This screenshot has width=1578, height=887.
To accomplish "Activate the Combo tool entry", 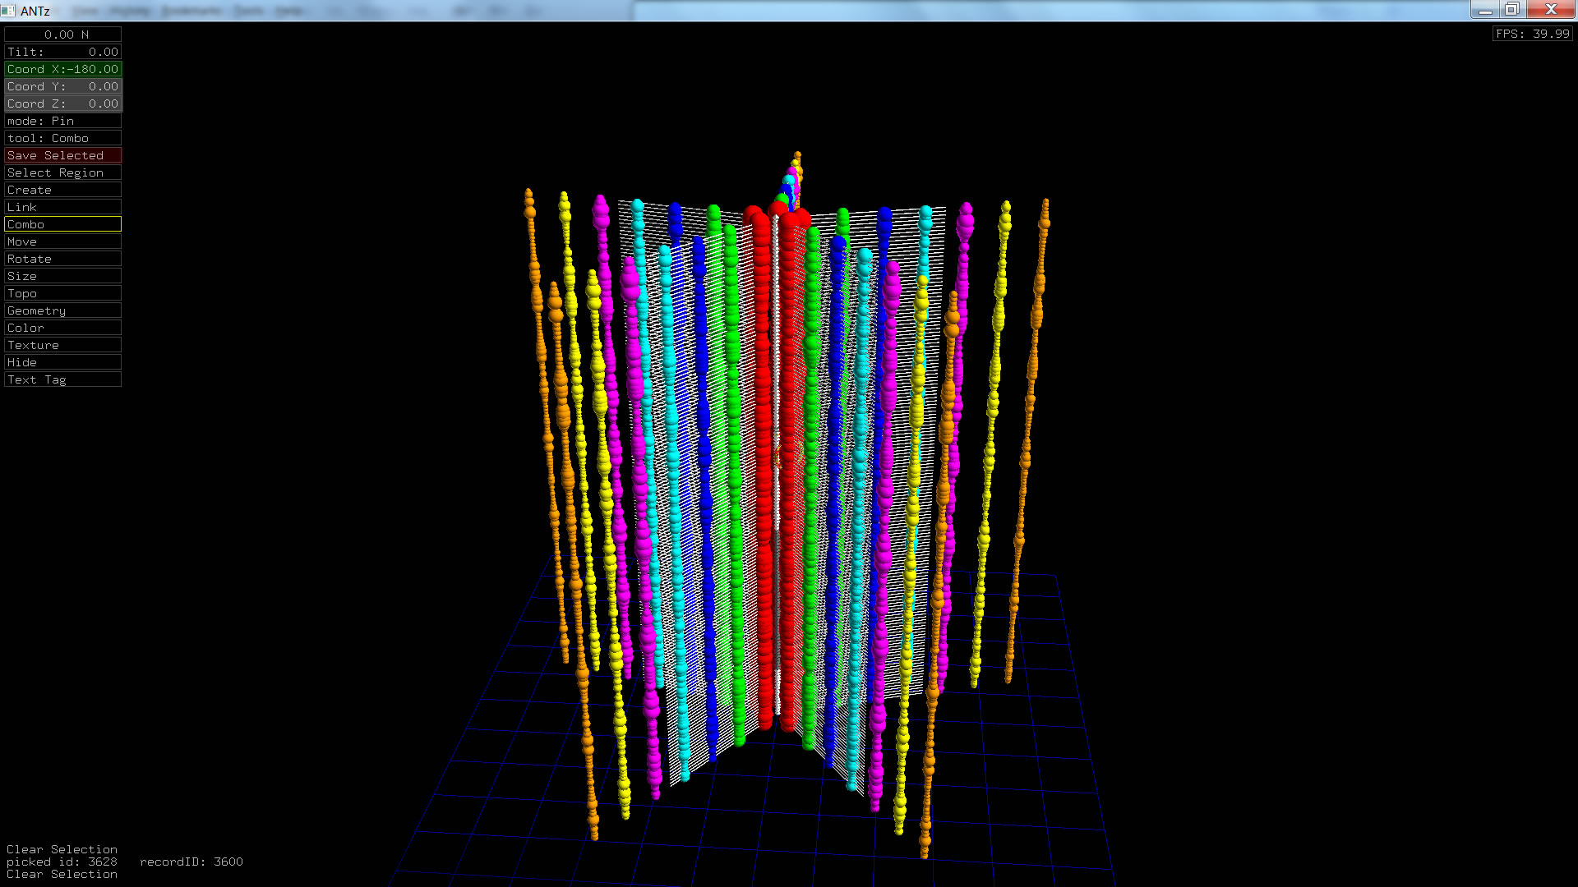I will click(62, 224).
